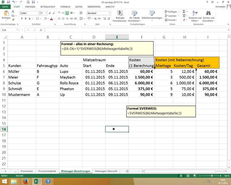This screenshot has height=185, width=231.
Task: Click the cut scissors icon
Action: pos(13,12)
